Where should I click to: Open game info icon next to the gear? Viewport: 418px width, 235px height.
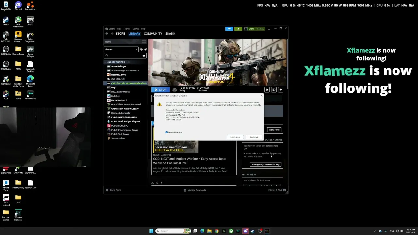pyautogui.click(x=274, y=90)
